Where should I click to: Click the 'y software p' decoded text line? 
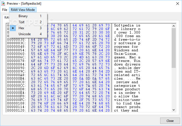(127, 43)
